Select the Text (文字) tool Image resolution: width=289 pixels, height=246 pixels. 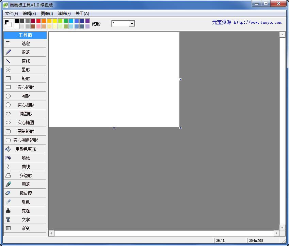pos(25,220)
